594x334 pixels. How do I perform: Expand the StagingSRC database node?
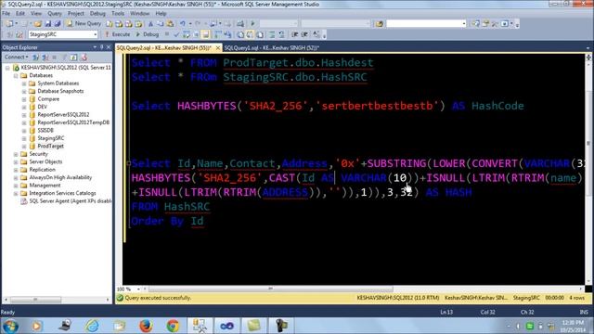(x=24, y=138)
